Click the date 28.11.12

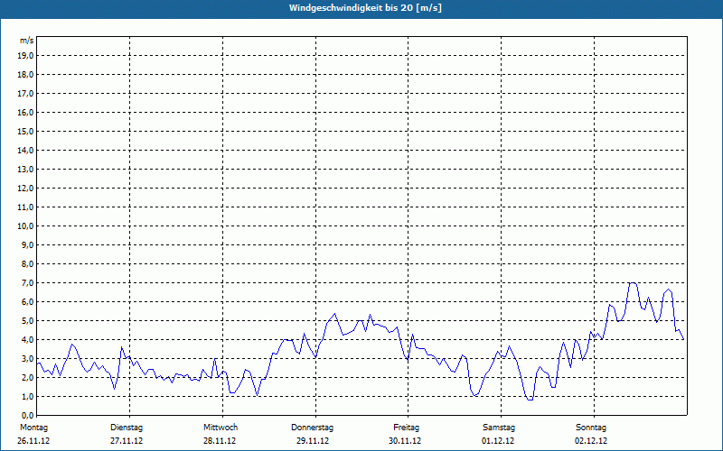point(220,441)
